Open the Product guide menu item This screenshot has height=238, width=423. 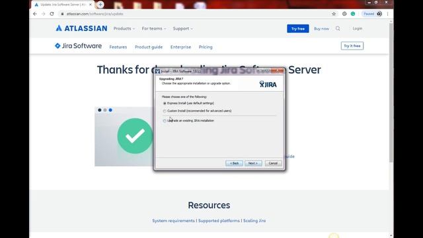(x=149, y=47)
